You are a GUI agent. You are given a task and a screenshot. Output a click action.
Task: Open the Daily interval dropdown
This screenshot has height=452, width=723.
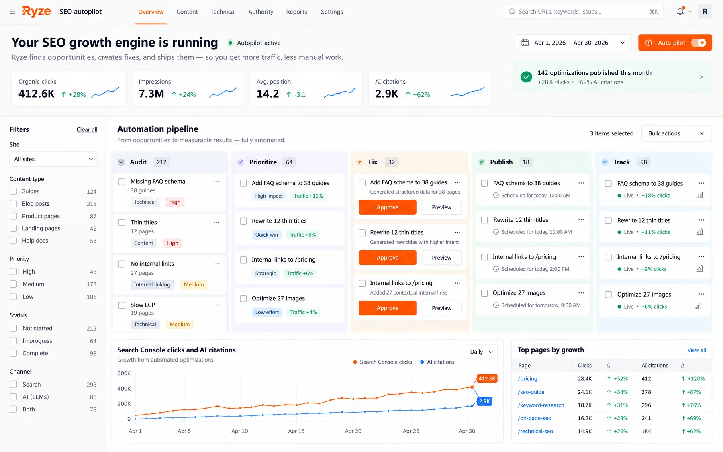pos(481,352)
